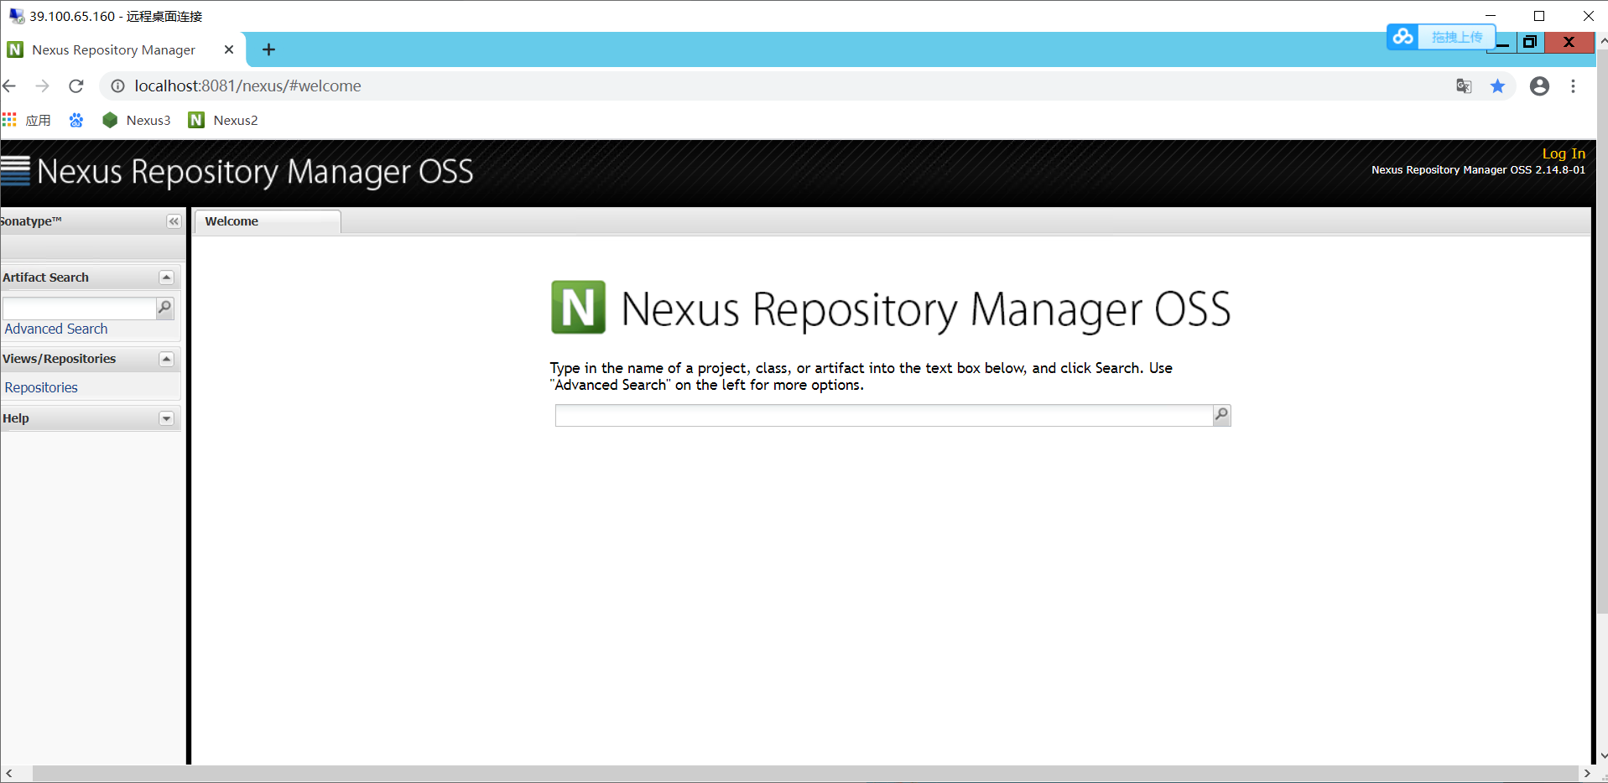Click the translate page icon
The height and width of the screenshot is (783, 1608).
(1464, 86)
